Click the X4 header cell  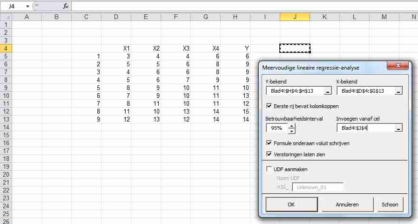tap(206, 48)
